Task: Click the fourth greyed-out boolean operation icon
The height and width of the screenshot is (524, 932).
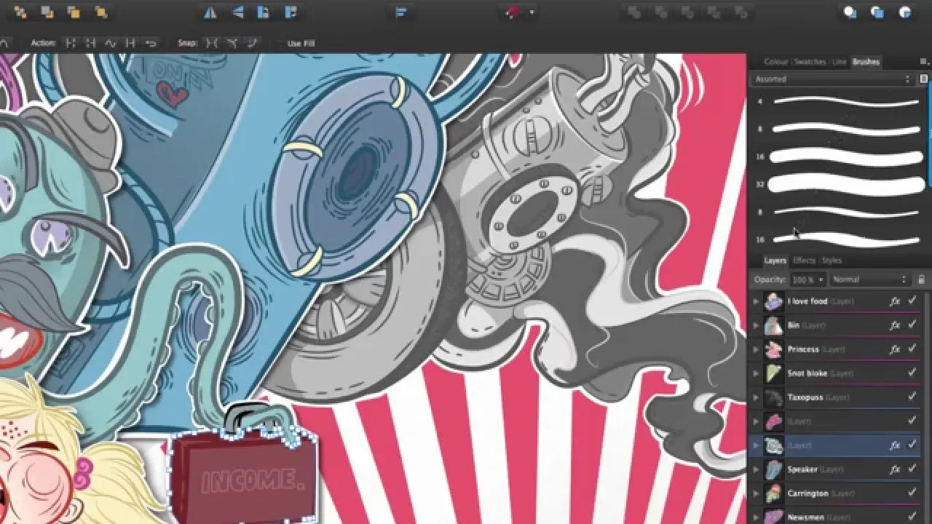Action: pyautogui.click(x=715, y=12)
